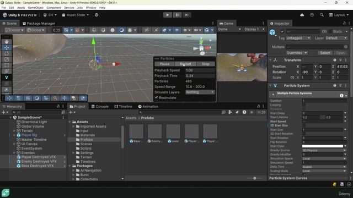Open the GameObject menu
Image resolution: width=353 pixels, height=198 pixels.
click(35, 8)
